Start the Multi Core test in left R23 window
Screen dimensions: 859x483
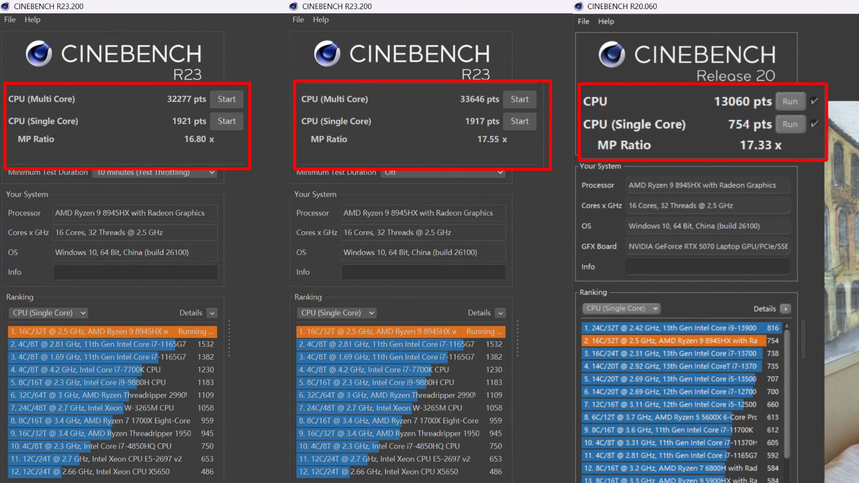(x=227, y=99)
